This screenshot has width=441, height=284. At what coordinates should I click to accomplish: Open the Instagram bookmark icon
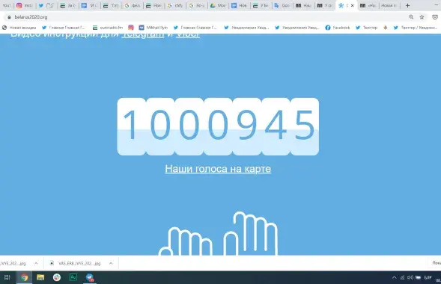pyautogui.click(x=131, y=28)
